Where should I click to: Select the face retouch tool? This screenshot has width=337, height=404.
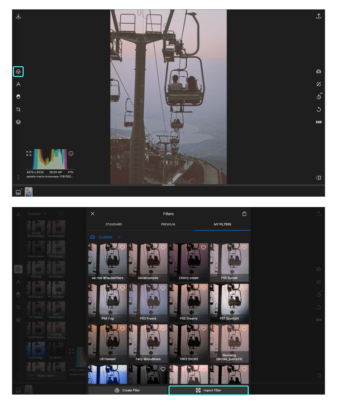click(x=18, y=97)
